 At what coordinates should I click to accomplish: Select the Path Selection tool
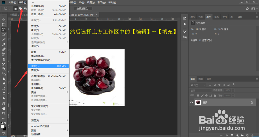4,98
